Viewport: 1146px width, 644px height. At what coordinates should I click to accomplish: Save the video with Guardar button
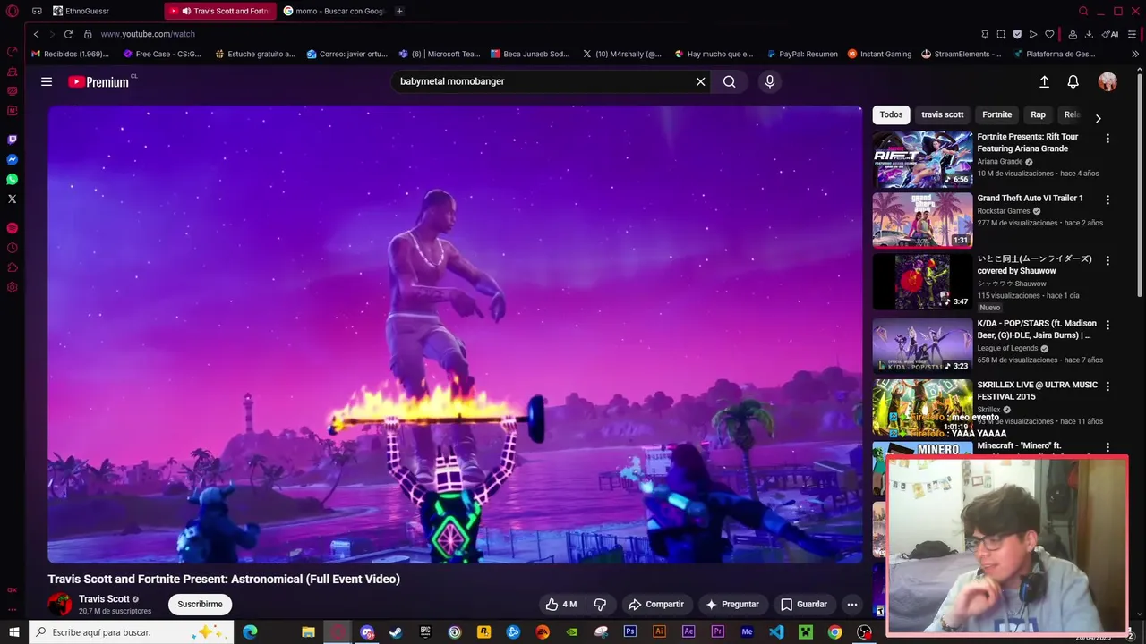tap(804, 605)
